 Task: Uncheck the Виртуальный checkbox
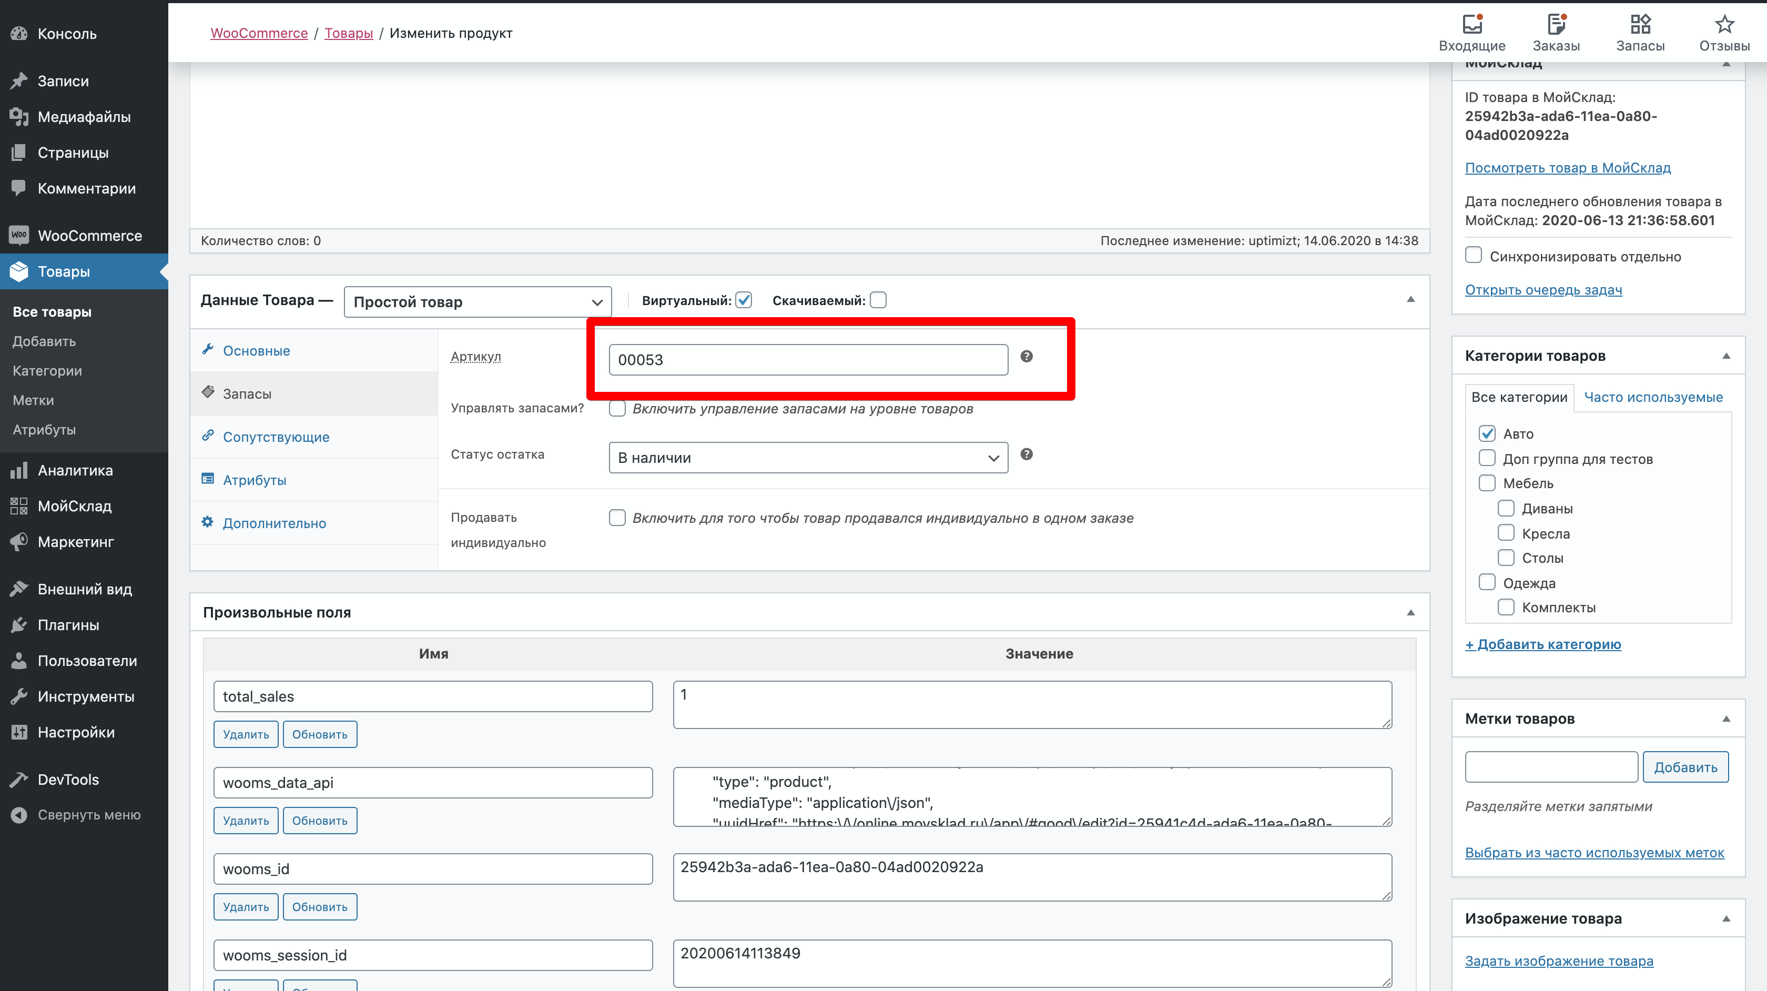(744, 300)
